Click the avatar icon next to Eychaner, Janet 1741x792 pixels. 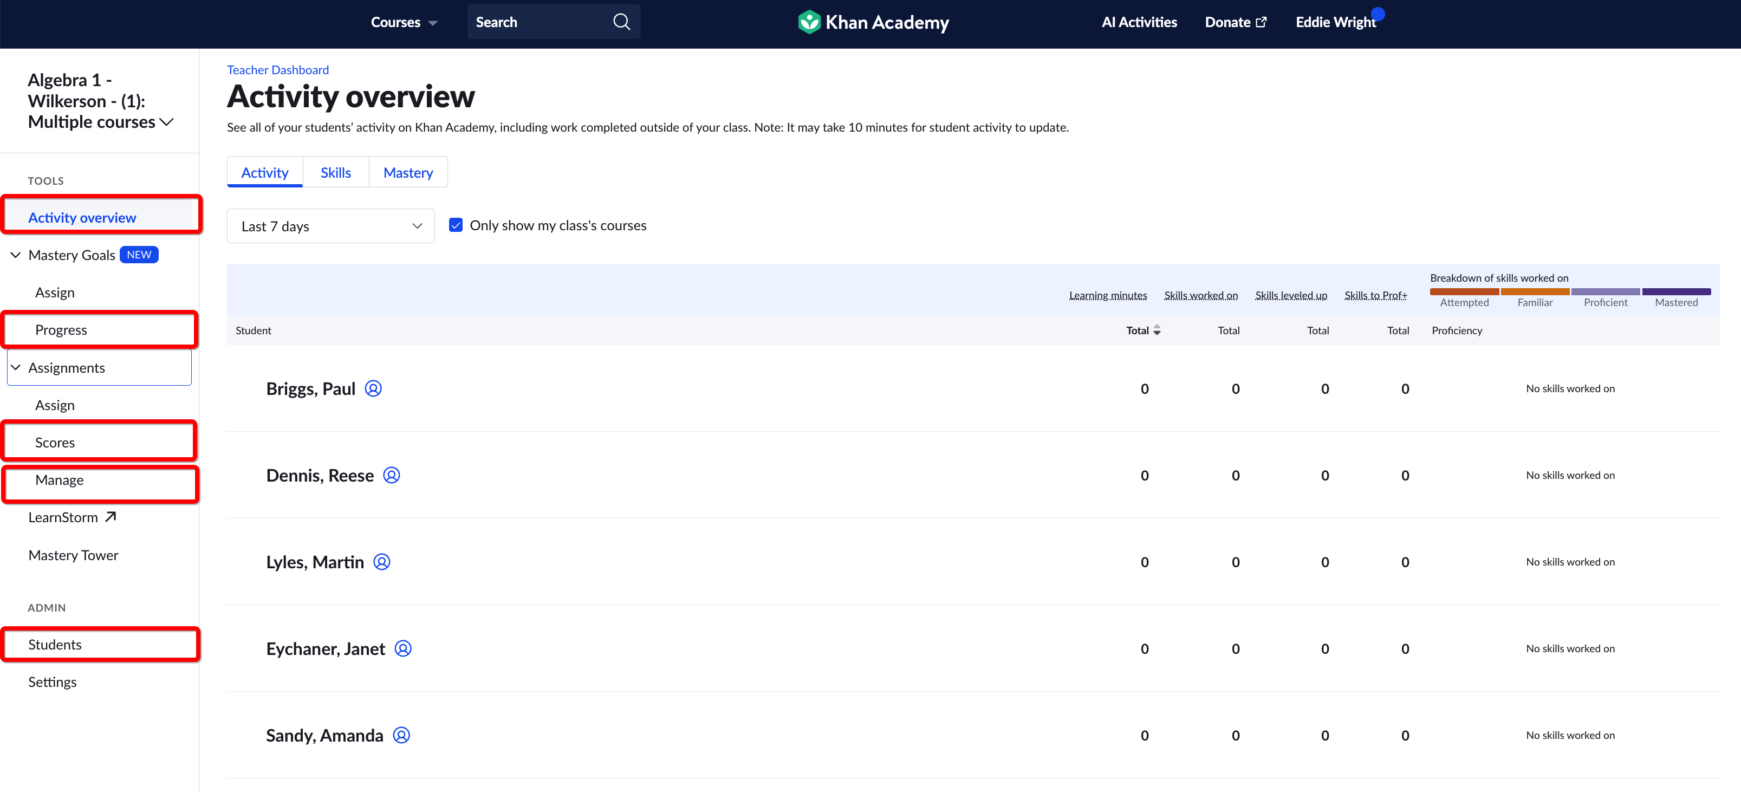click(x=403, y=648)
